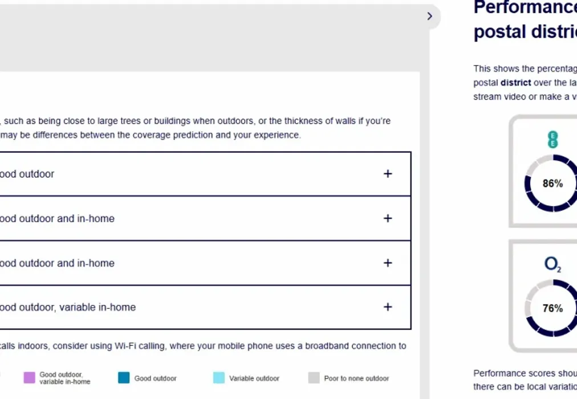Click the light blue 'Variable outdoor' legend swatch
This screenshot has width=577, height=399.
[x=219, y=378]
